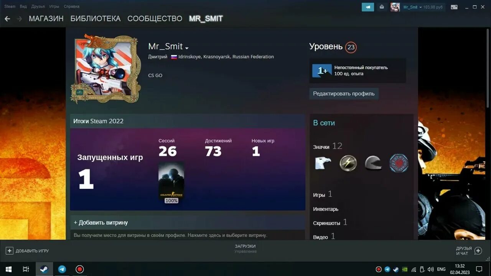Image resolution: width=491 pixels, height=276 pixels.
Task: Click the Редактировать профиль button
Action: [x=344, y=94]
